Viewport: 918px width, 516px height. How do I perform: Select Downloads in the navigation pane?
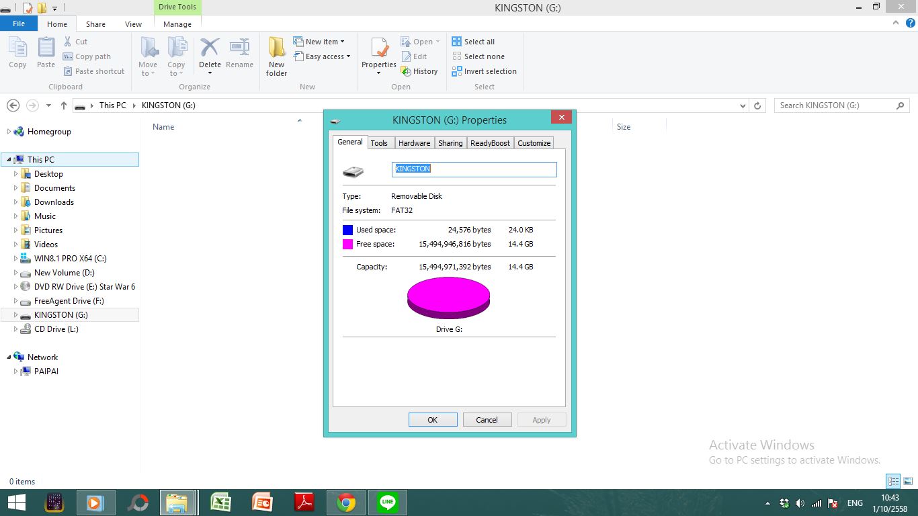[x=54, y=202]
